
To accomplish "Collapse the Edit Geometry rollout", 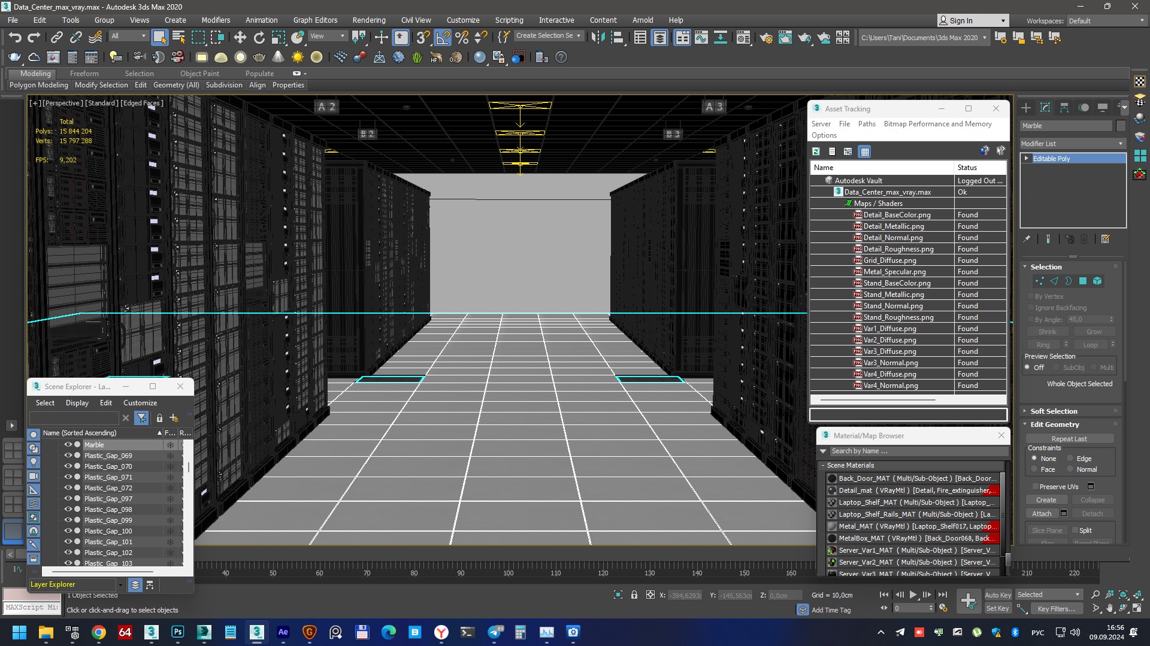I will 1054,424.
